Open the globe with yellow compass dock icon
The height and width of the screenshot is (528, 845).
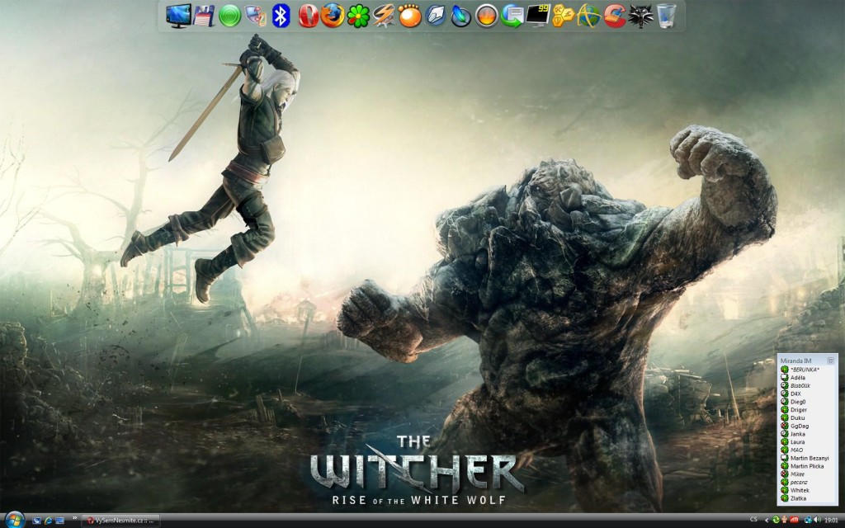(589, 16)
